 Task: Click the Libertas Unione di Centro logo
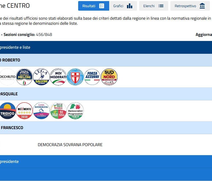[75, 77]
